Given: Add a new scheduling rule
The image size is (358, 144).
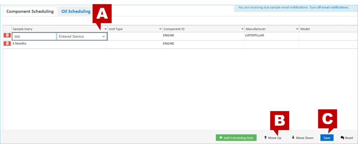Looking at the screenshot, I should click(236, 138).
